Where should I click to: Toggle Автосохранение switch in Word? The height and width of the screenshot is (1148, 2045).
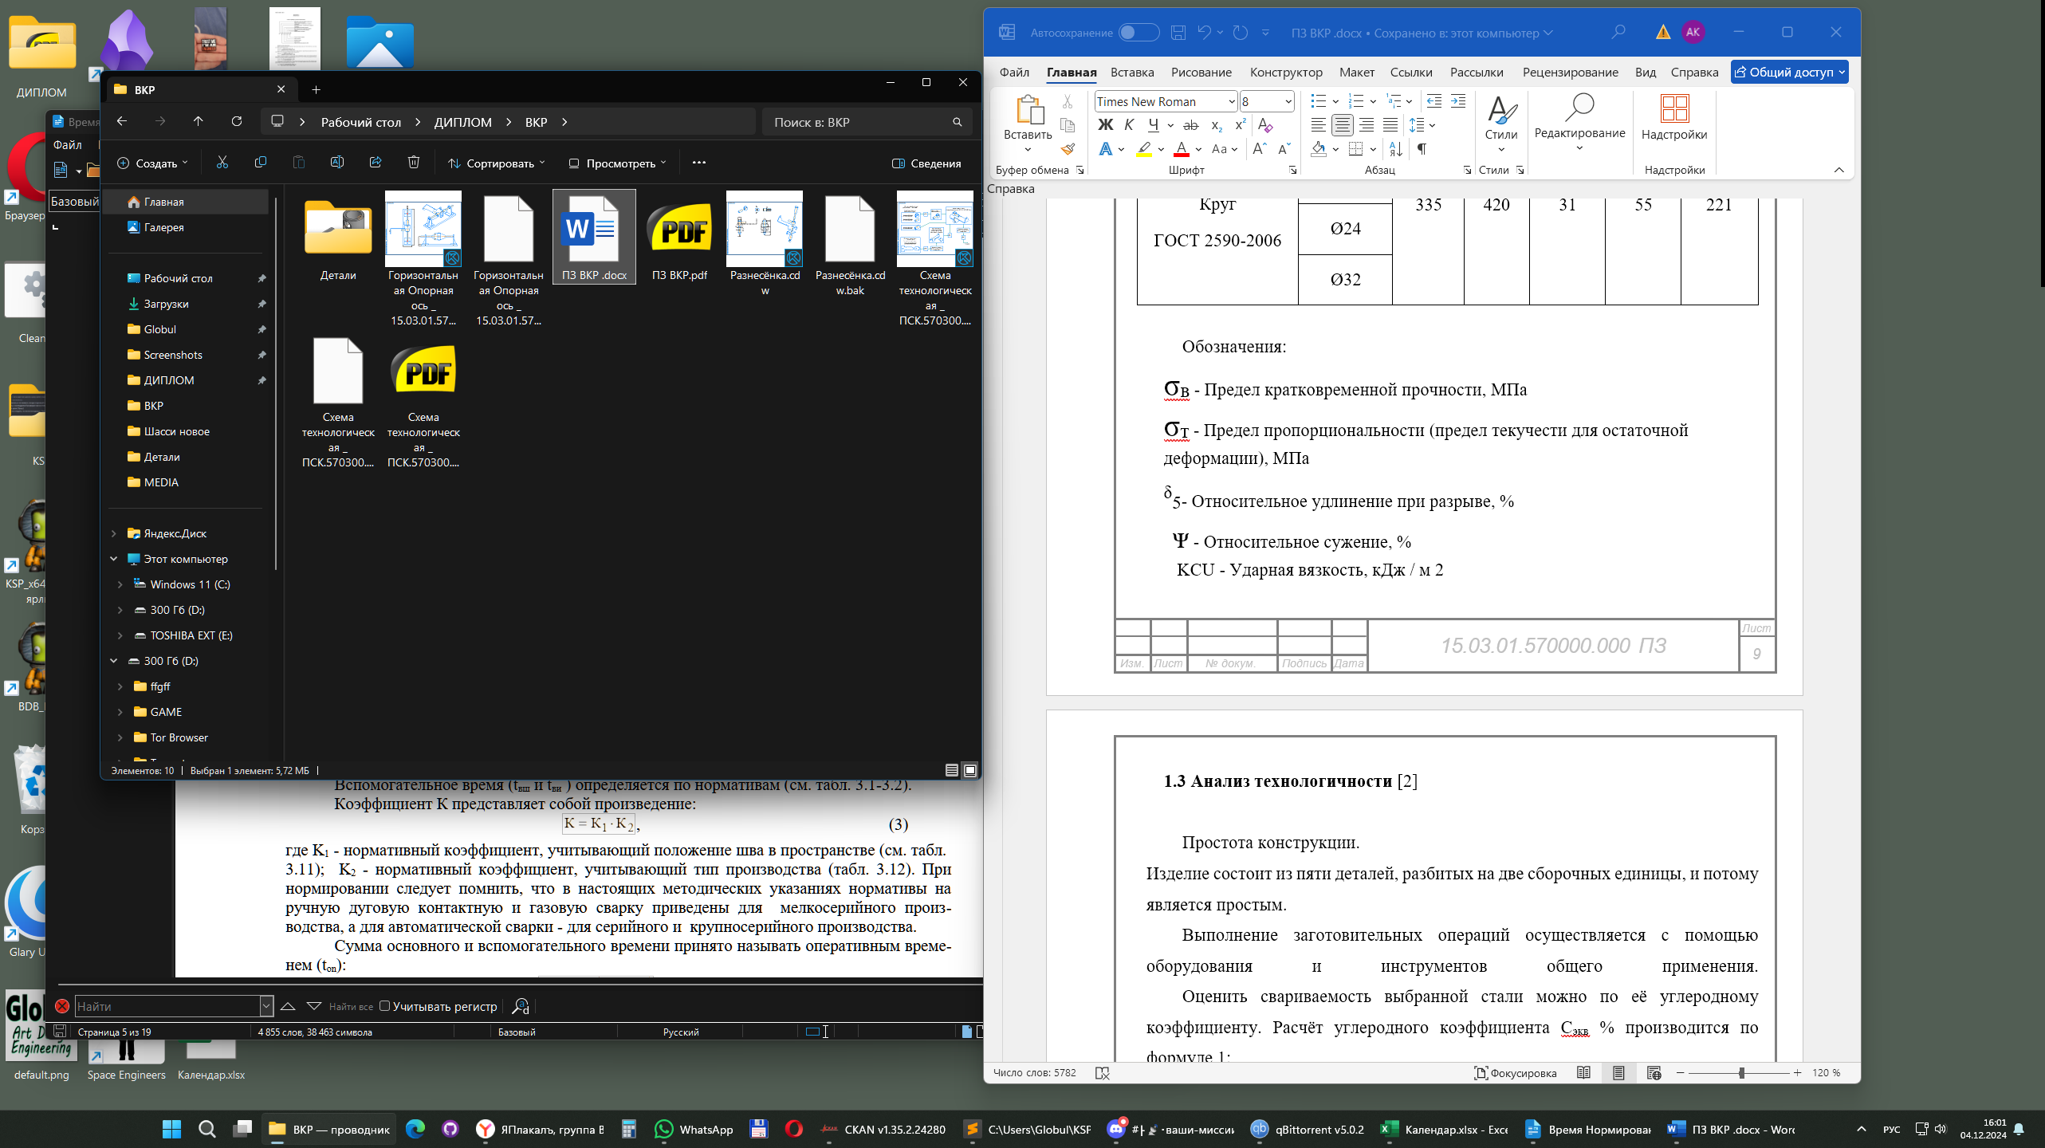(1139, 33)
